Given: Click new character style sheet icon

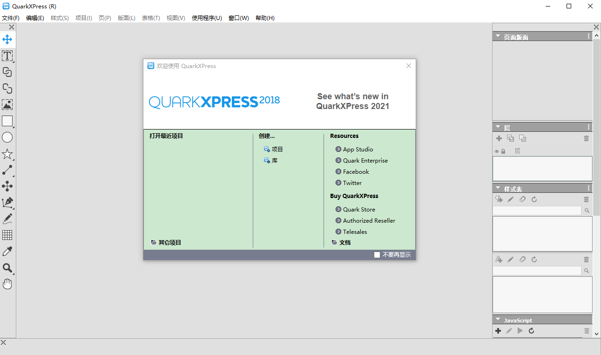Looking at the screenshot, I should tap(499, 259).
